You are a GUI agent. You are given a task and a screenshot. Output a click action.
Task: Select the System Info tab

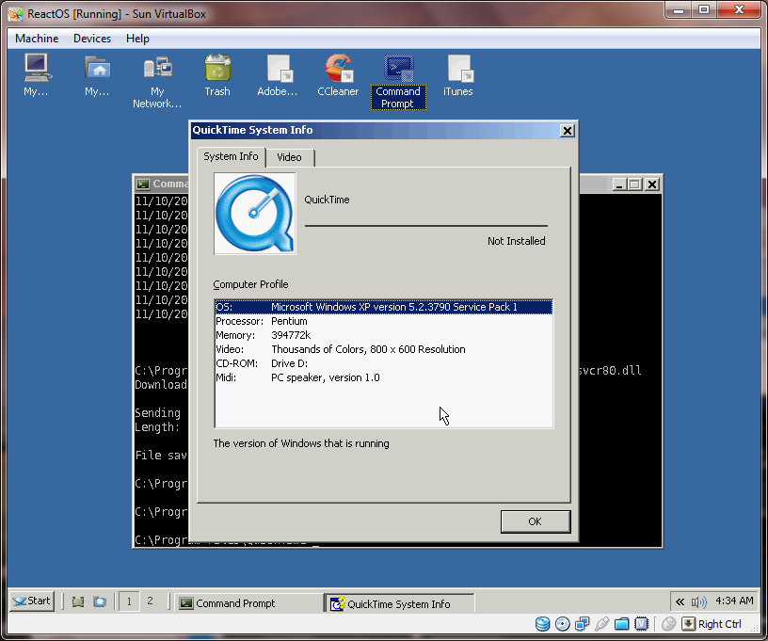click(231, 156)
